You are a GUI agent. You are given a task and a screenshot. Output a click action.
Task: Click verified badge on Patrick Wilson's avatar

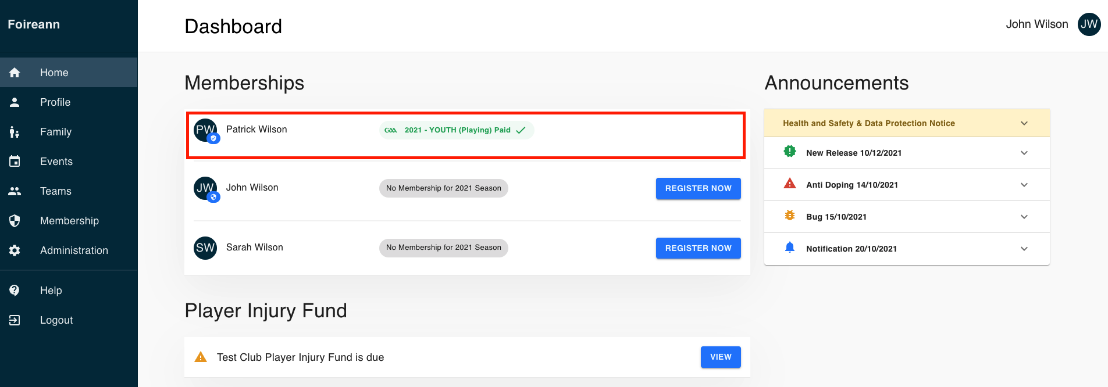click(213, 138)
